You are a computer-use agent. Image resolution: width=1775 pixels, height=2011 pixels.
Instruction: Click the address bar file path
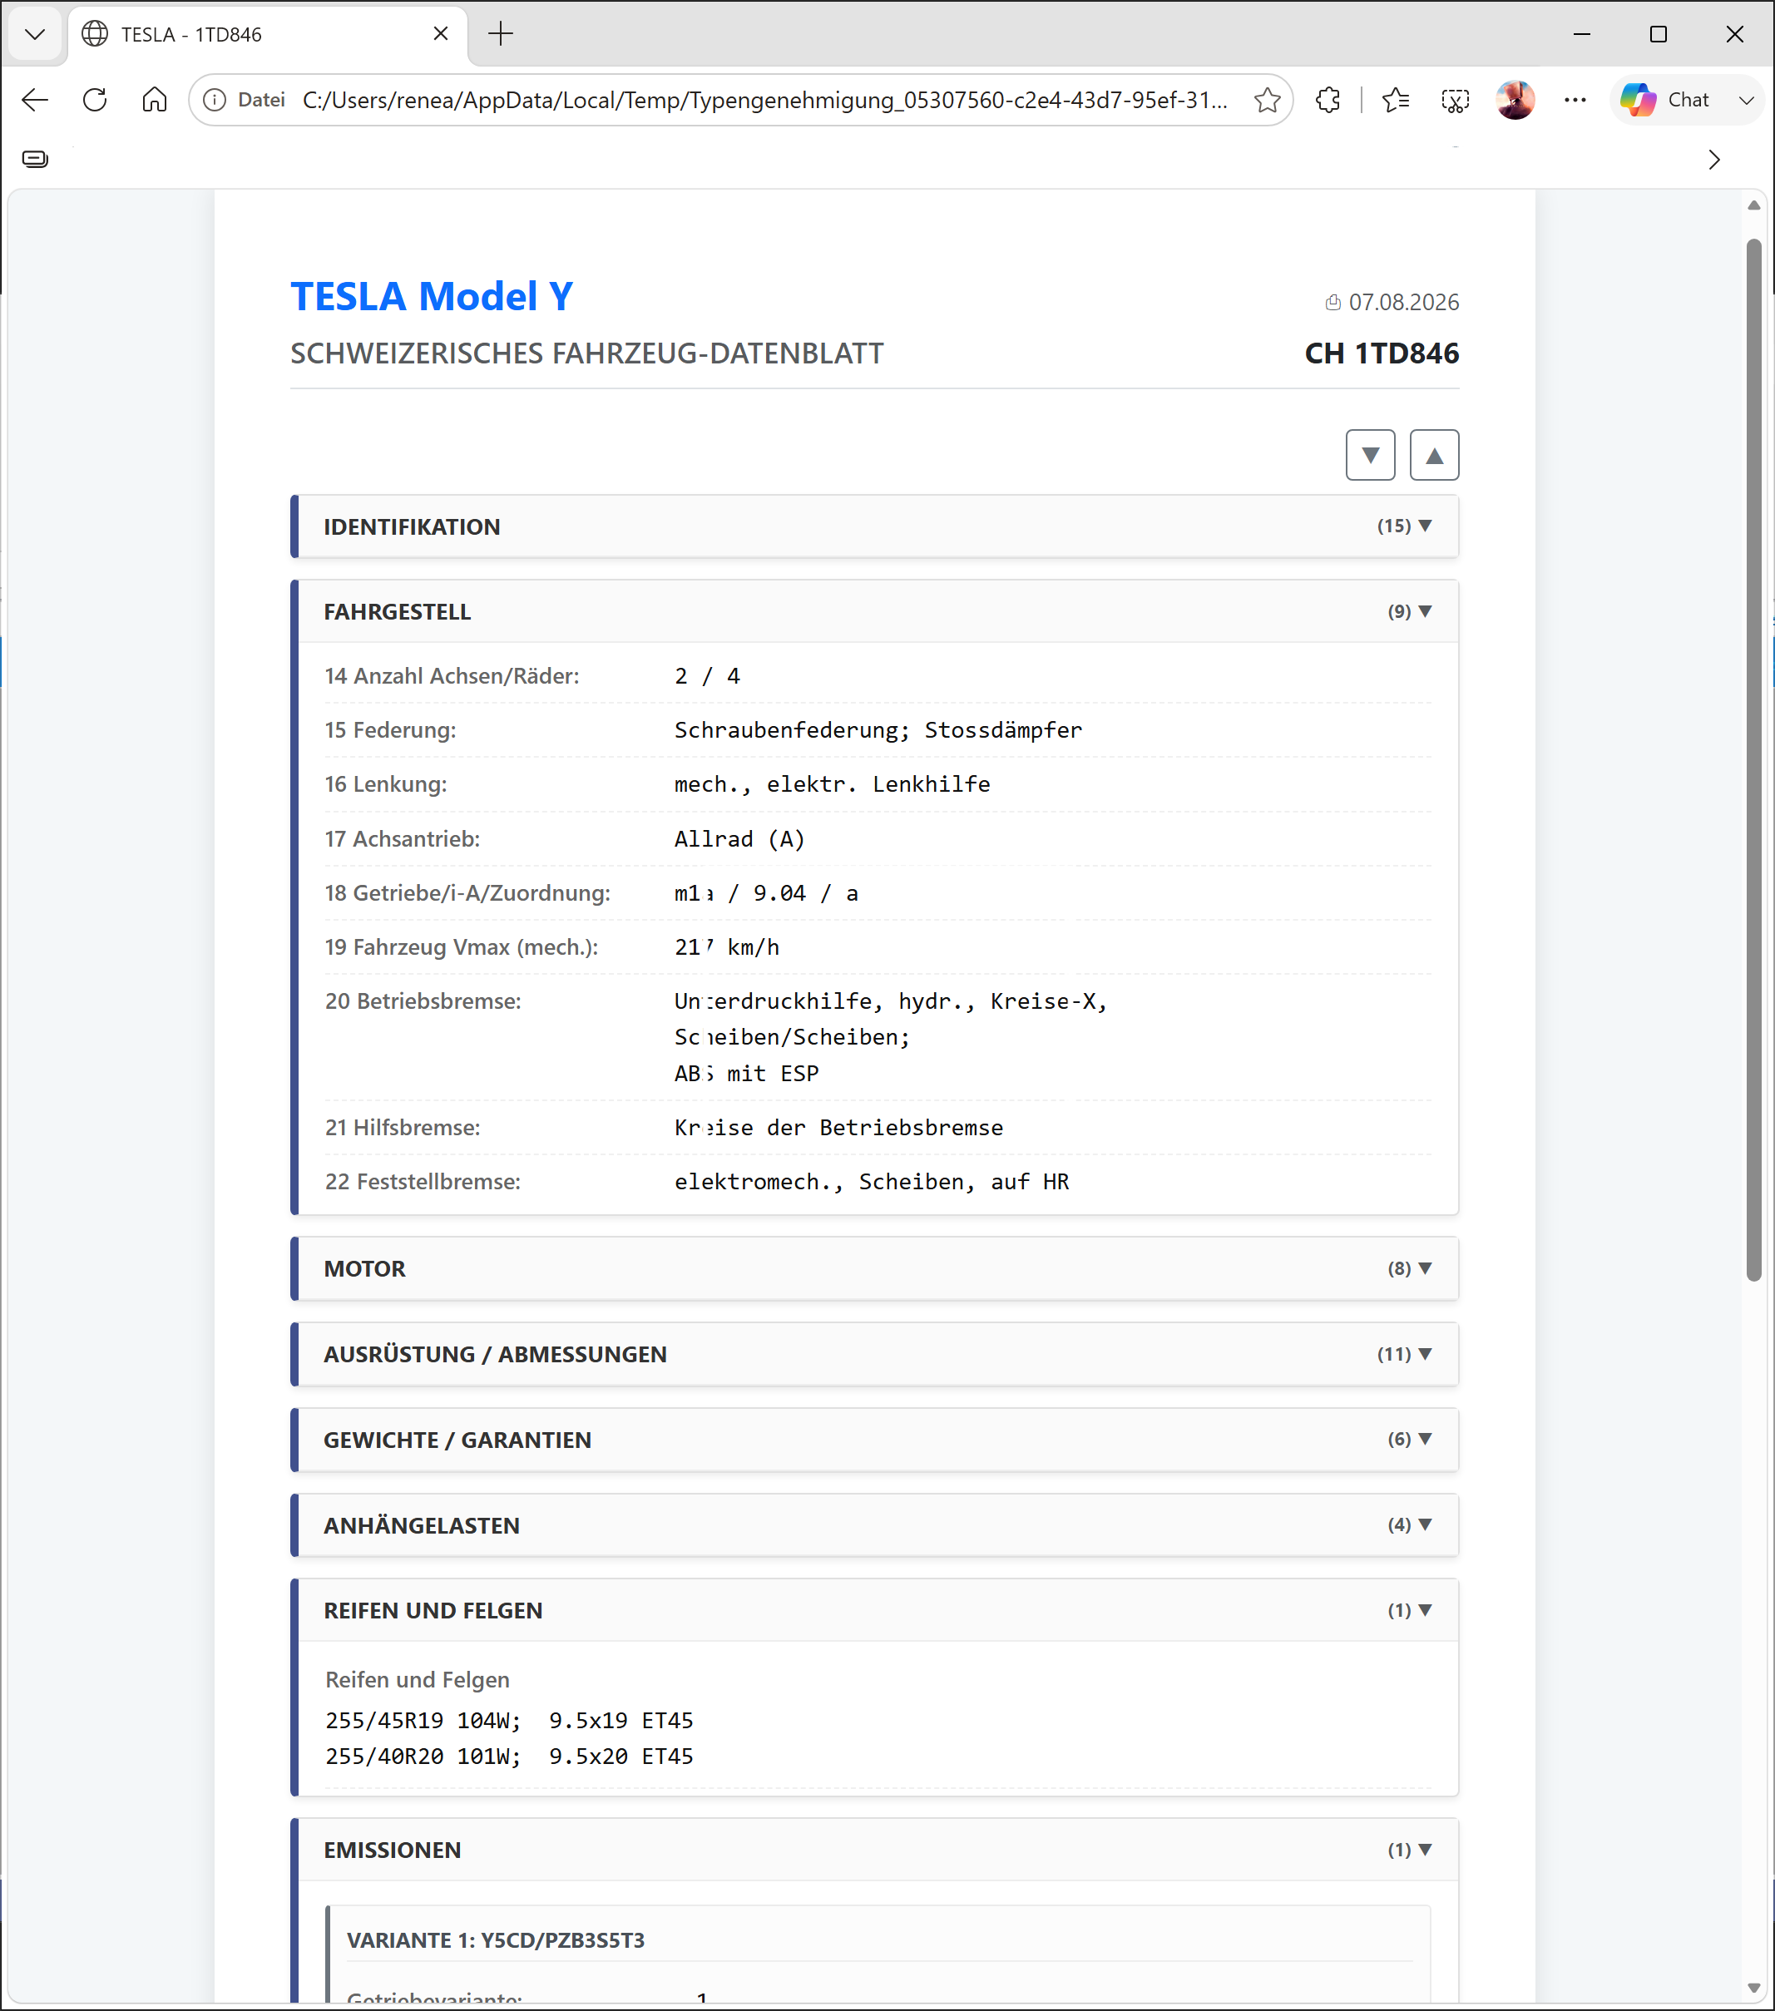tap(764, 99)
